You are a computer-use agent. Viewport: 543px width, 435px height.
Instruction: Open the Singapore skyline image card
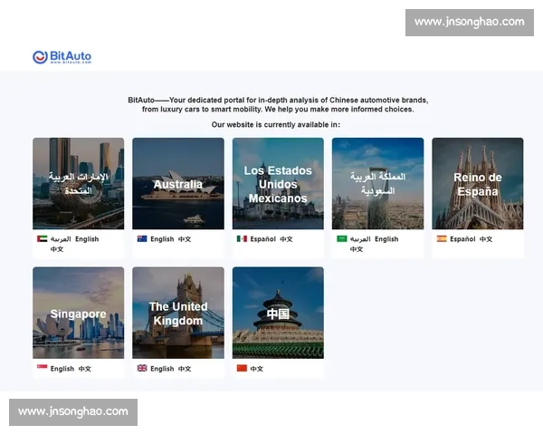(79, 313)
